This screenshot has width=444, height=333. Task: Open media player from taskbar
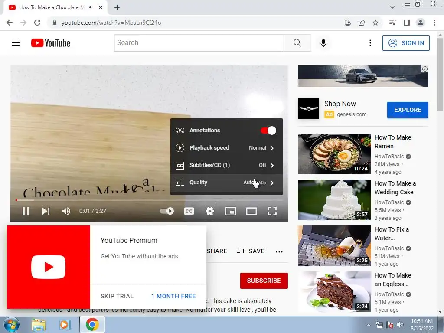[x=65, y=325]
